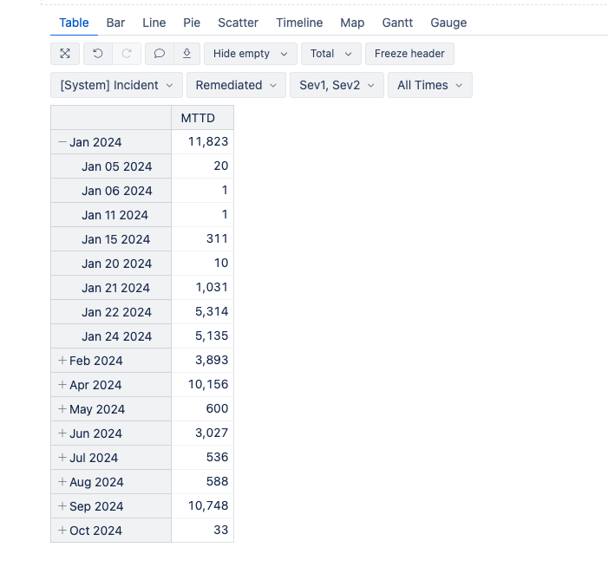The width and height of the screenshot is (608, 567).
Task: Expand the Oct 2024 row
Action: coord(62,531)
